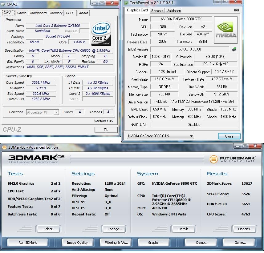The height and width of the screenshot is (253, 264).
Task: Click the Change... button under Settings
Action: coord(114,229)
